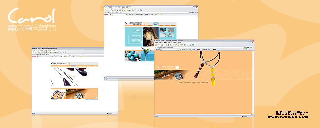320x128 pixels.
Task: Click Refresh icon in the fruit page window
Action: 118,10
